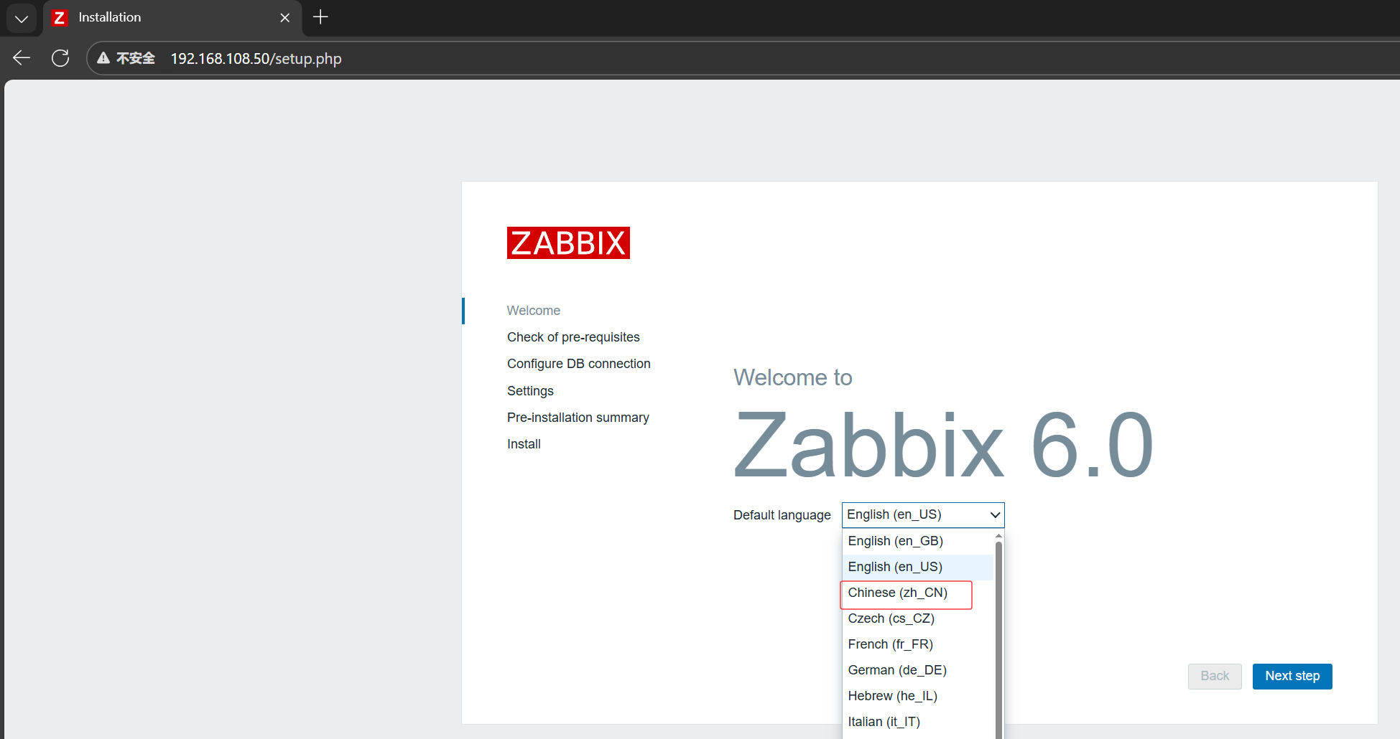Select Hebrew (he_IL) language
The height and width of the screenshot is (739, 1400).
click(918, 696)
